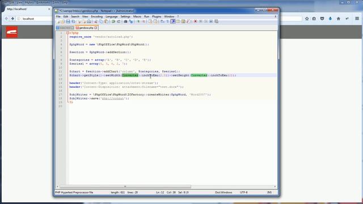Click the New file icon in Notepad++ toolbar
This screenshot has width=363, height=204.
[x=58, y=22]
